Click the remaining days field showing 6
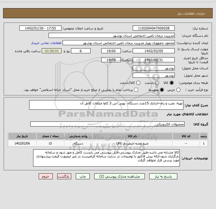Screen dimensions: 216x209 [81, 51]
